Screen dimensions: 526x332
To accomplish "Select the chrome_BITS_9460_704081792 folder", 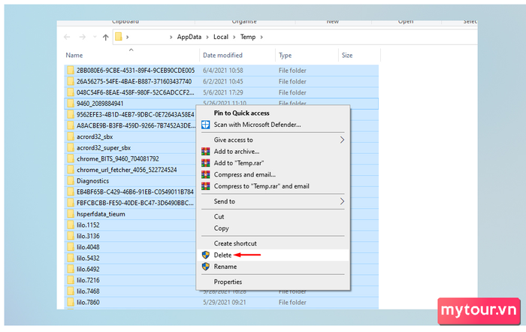I will (118, 159).
